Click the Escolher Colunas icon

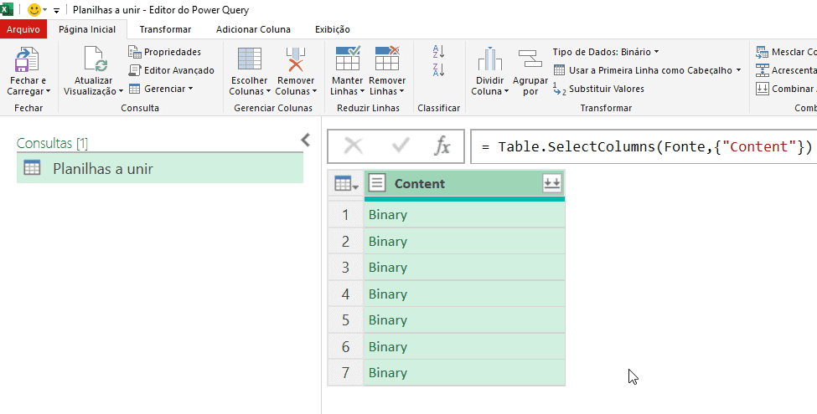(x=249, y=59)
